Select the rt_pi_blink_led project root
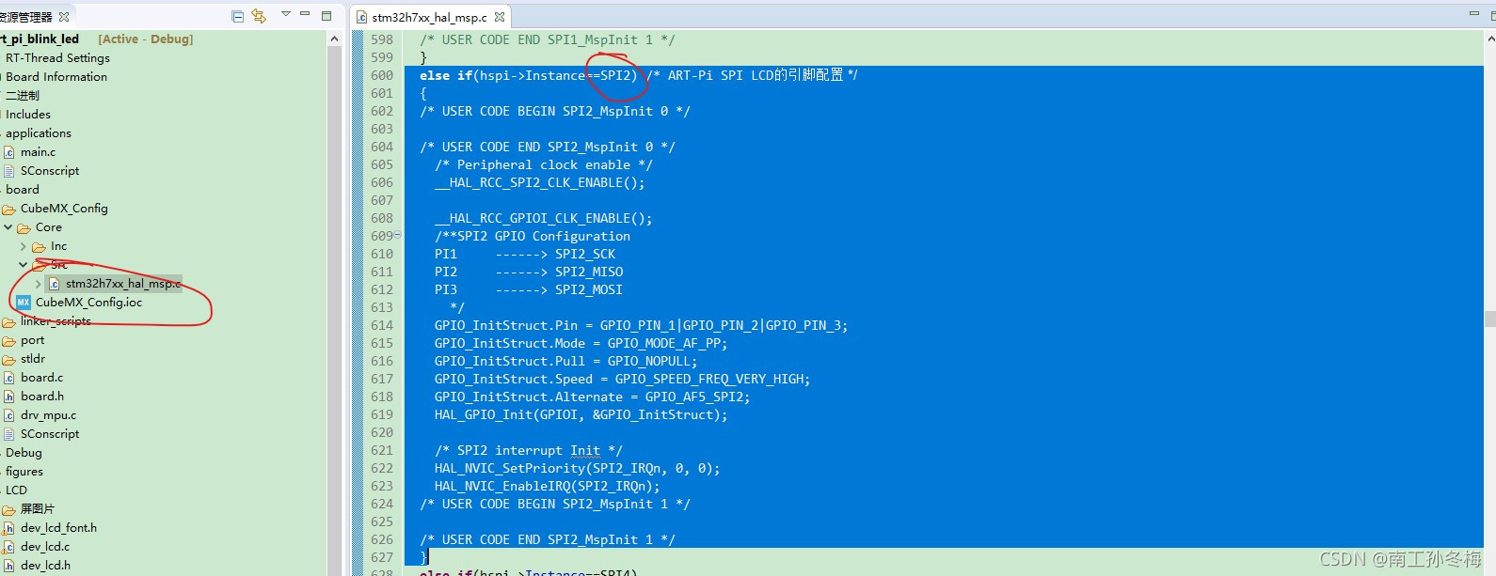The width and height of the screenshot is (1496, 576). click(40, 39)
